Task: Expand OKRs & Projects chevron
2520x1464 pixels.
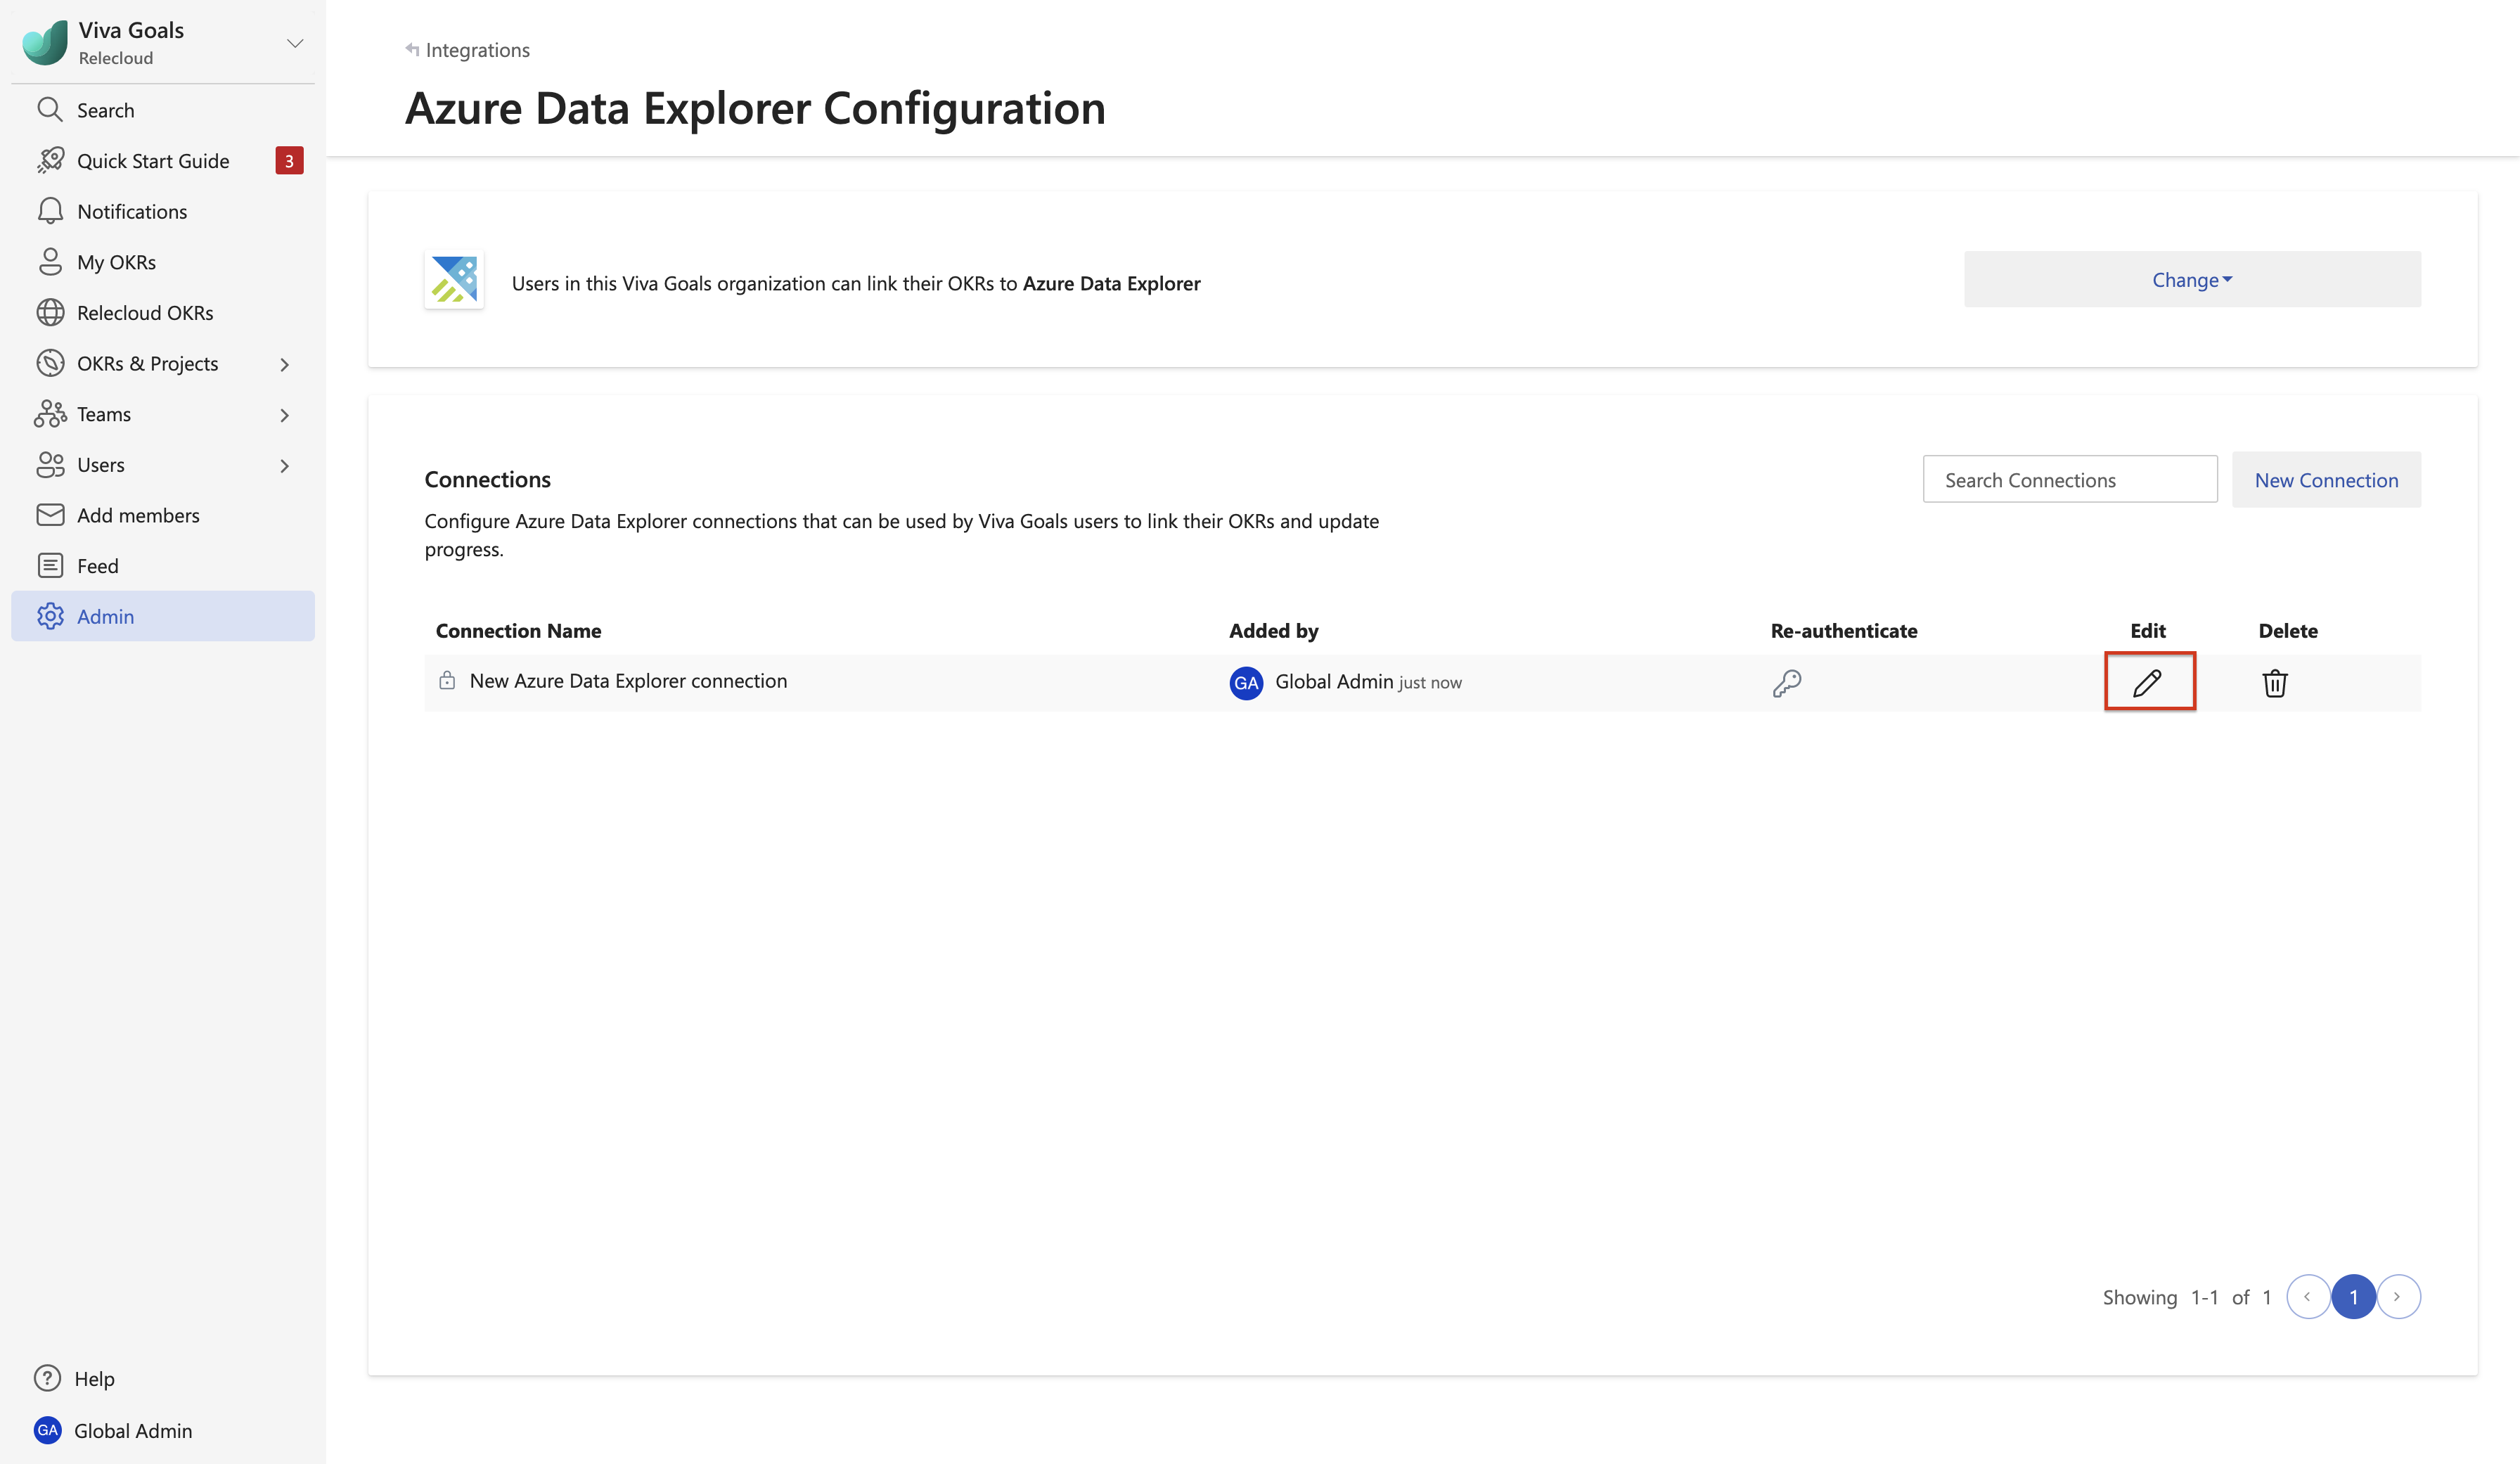Action: tap(285, 364)
